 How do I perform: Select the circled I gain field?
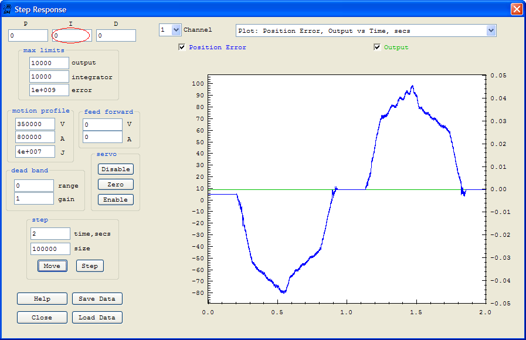pos(71,36)
